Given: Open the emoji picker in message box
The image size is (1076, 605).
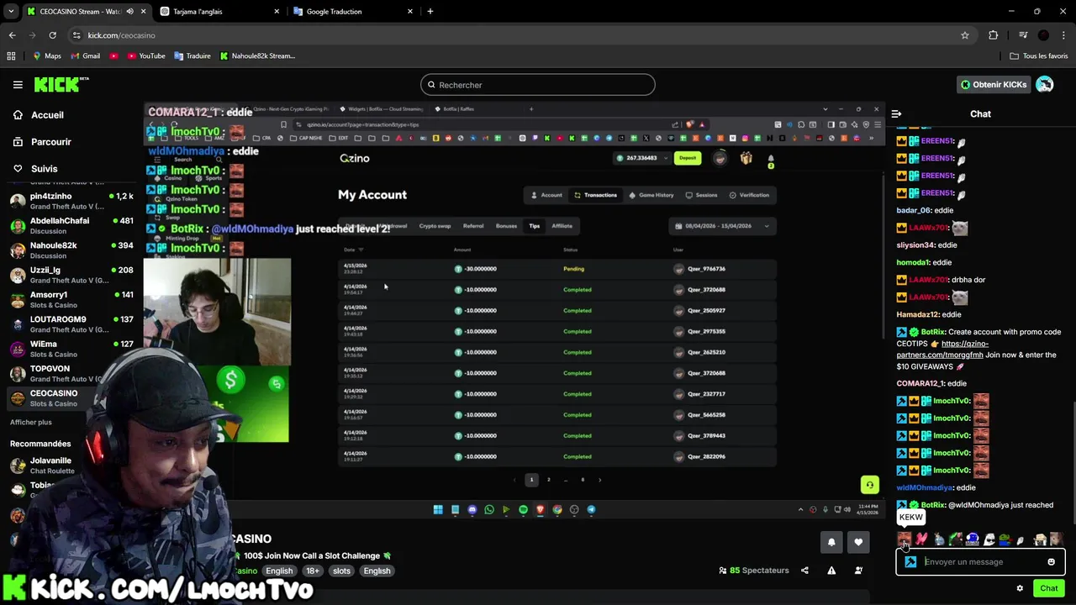Looking at the screenshot, I should [1051, 562].
